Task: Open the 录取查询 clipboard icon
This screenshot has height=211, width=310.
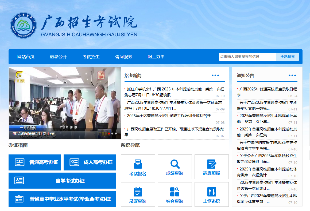Action: (x=138, y=192)
